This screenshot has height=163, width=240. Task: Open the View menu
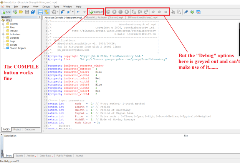click(36, 7)
